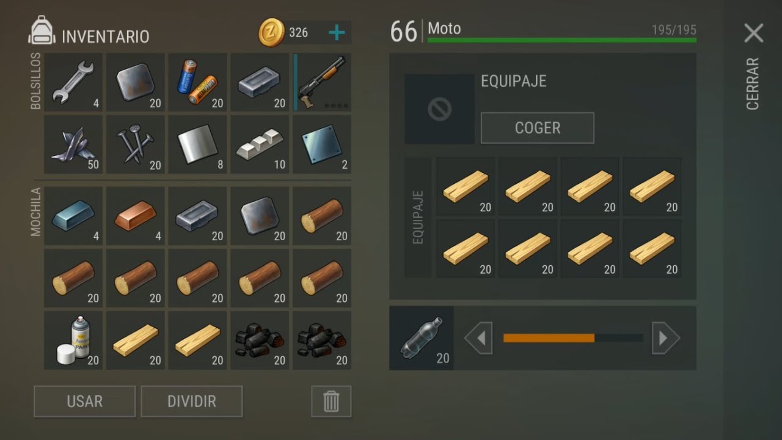Click the USAR button

coord(84,402)
